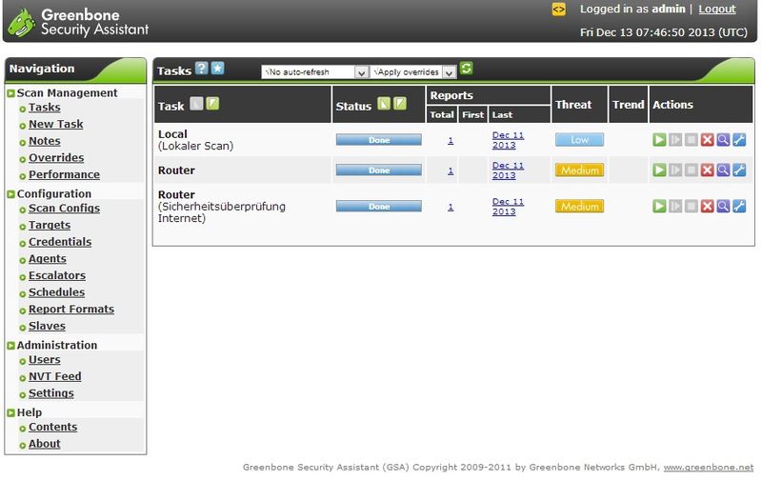Start the first Router task
762x481 pixels.
(x=659, y=170)
